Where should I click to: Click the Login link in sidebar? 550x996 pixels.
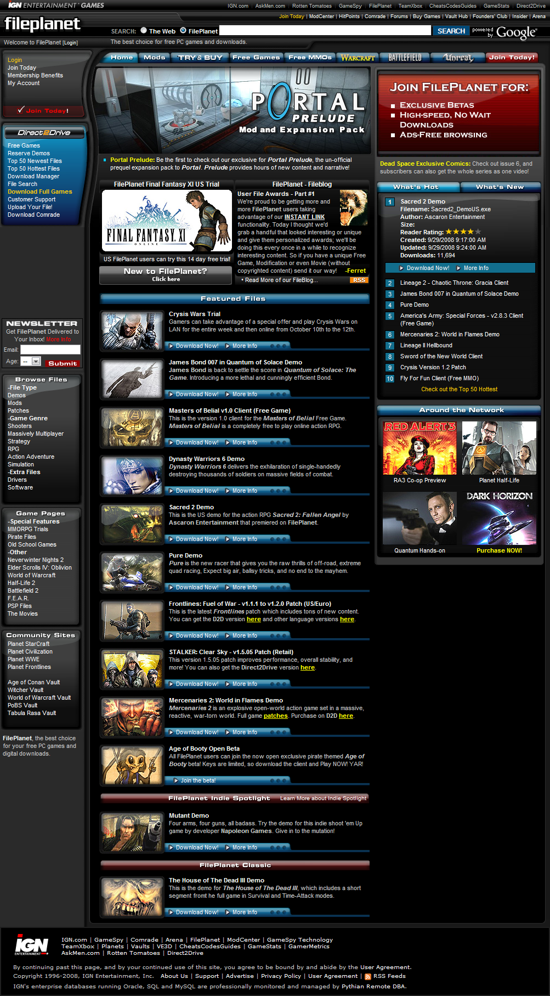click(x=15, y=60)
